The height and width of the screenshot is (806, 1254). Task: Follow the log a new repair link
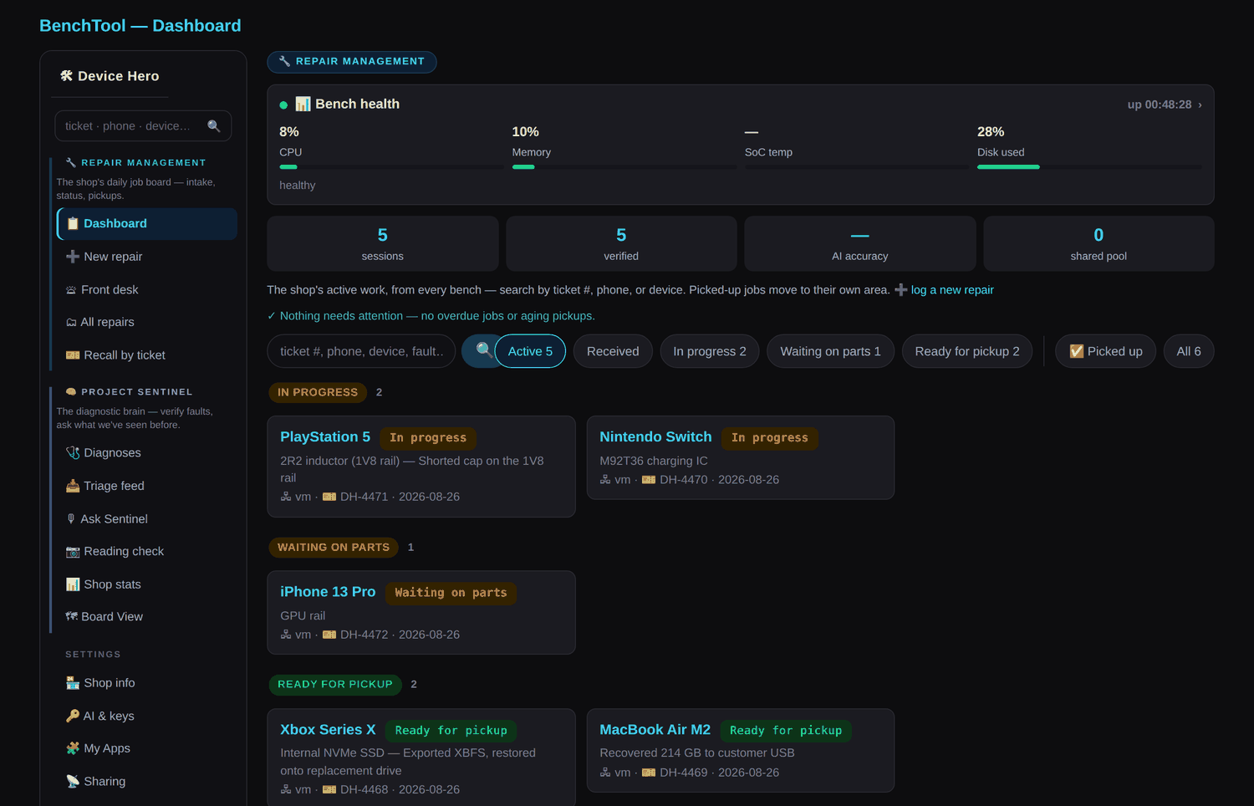tap(952, 290)
